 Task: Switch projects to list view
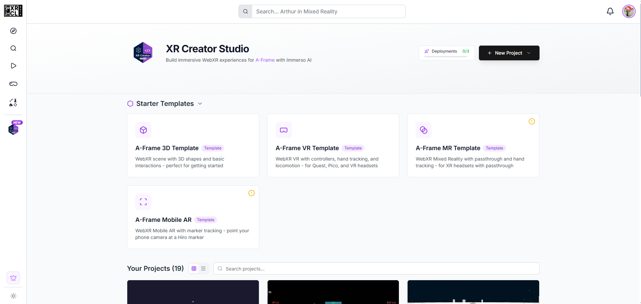coord(203,268)
